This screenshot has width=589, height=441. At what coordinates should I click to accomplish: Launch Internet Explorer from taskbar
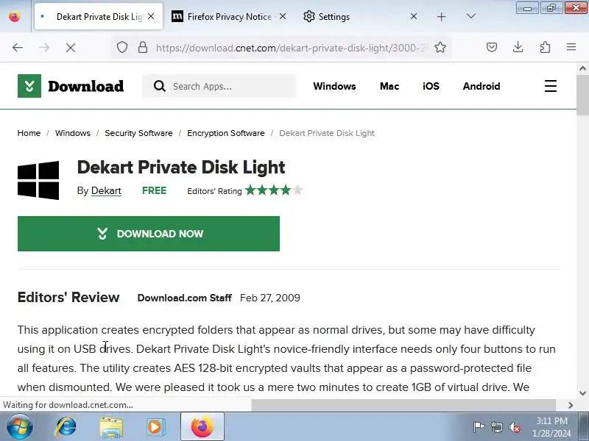click(x=66, y=427)
